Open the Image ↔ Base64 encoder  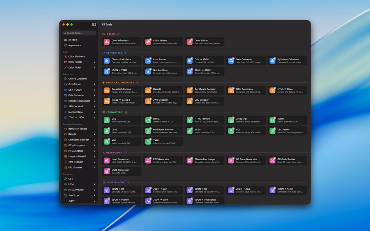[121, 101]
